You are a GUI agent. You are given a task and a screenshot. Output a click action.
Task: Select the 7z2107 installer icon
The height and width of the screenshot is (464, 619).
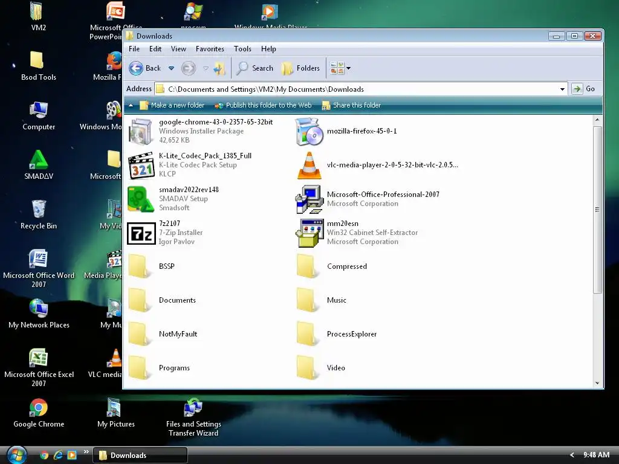pyautogui.click(x=141, y=233)
